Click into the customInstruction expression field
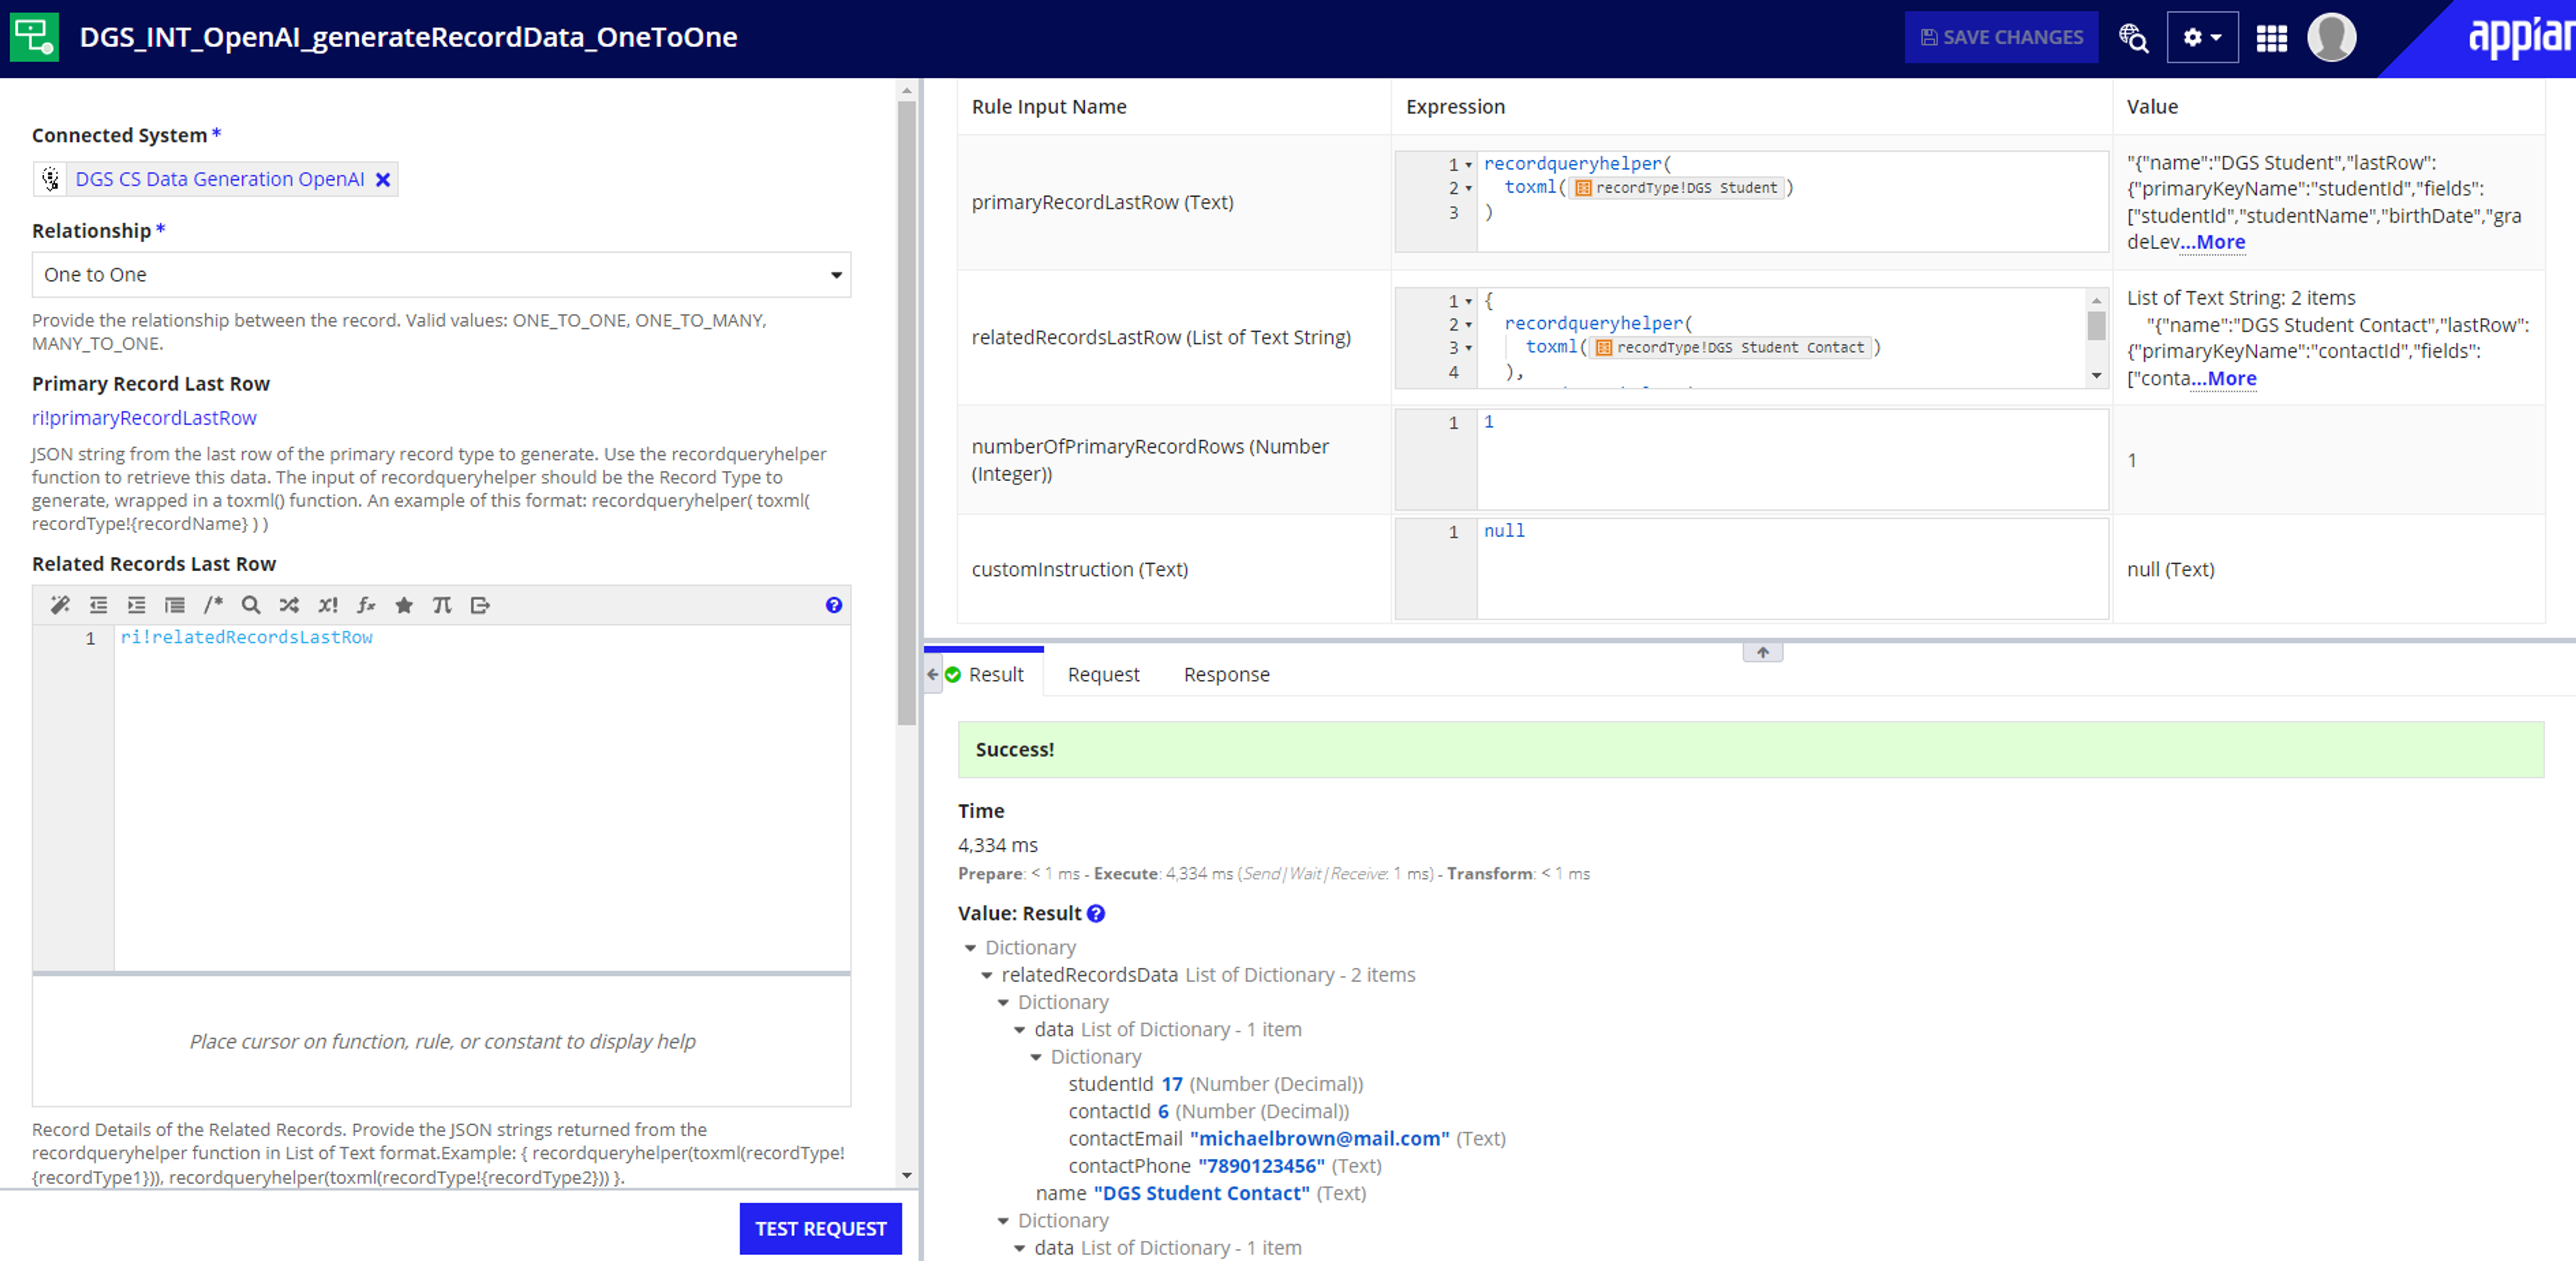Screen dimensions: 2576x1261 [1792, 568]
